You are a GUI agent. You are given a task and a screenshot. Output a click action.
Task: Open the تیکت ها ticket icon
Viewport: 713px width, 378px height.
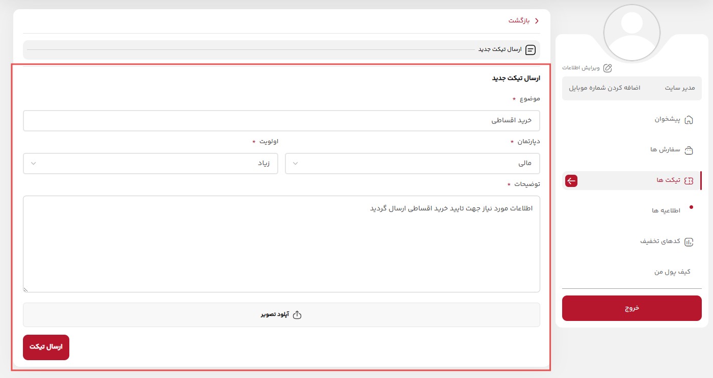click(x=689, y=180)
